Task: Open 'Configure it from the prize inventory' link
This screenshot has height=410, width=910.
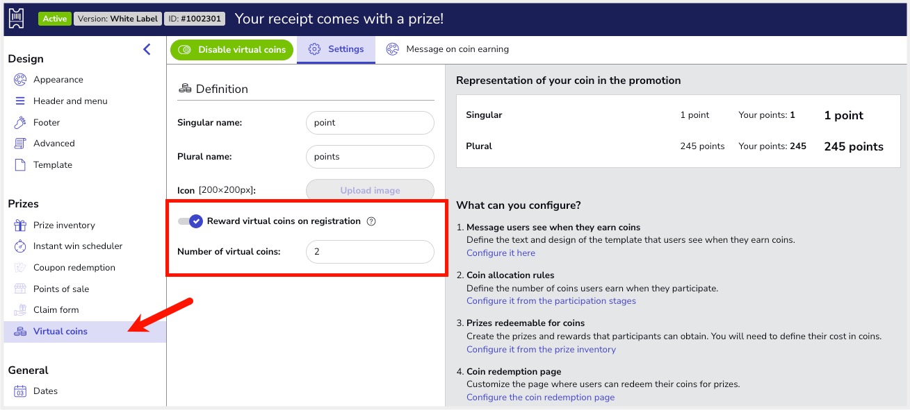Action: pos(541,350)
